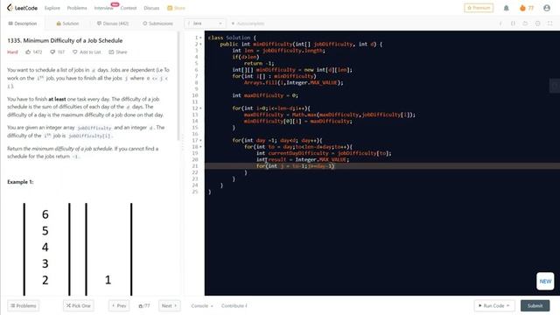The height and width of the screenshot is (315, 560).
Task: Open the notifications bell
Action: (x=506, y=8)
